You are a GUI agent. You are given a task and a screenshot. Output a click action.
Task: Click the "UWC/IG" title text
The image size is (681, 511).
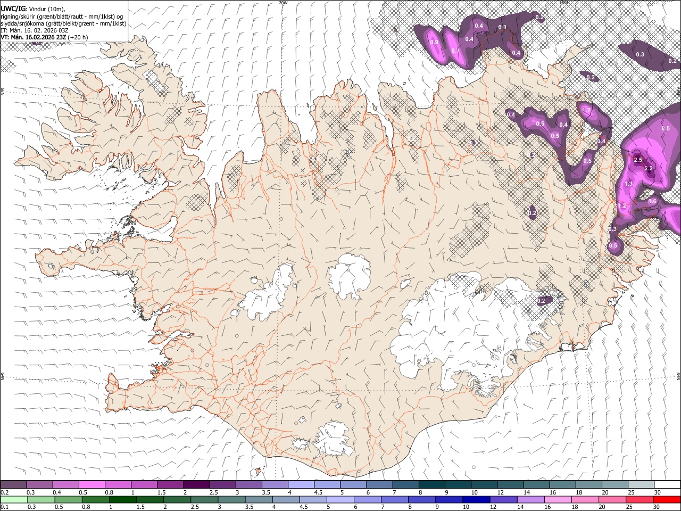pyautogui.click(x=12, y=8)
